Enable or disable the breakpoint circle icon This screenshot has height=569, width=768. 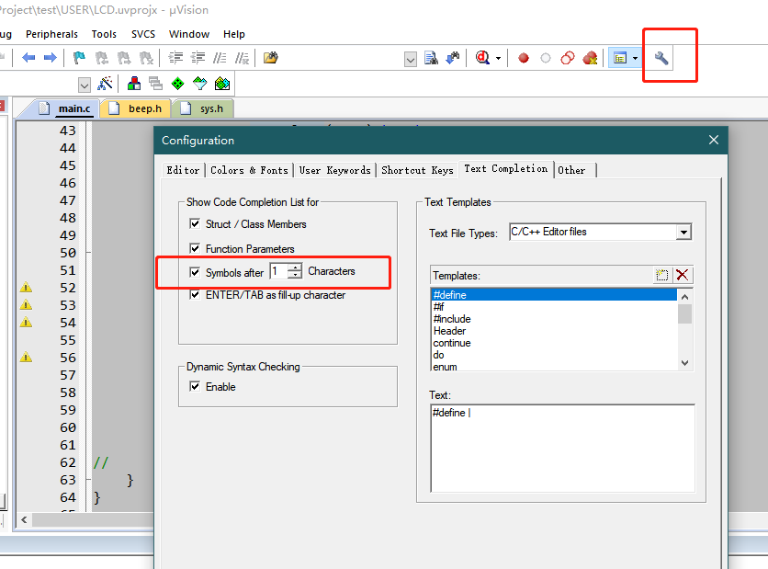[545, 58]
